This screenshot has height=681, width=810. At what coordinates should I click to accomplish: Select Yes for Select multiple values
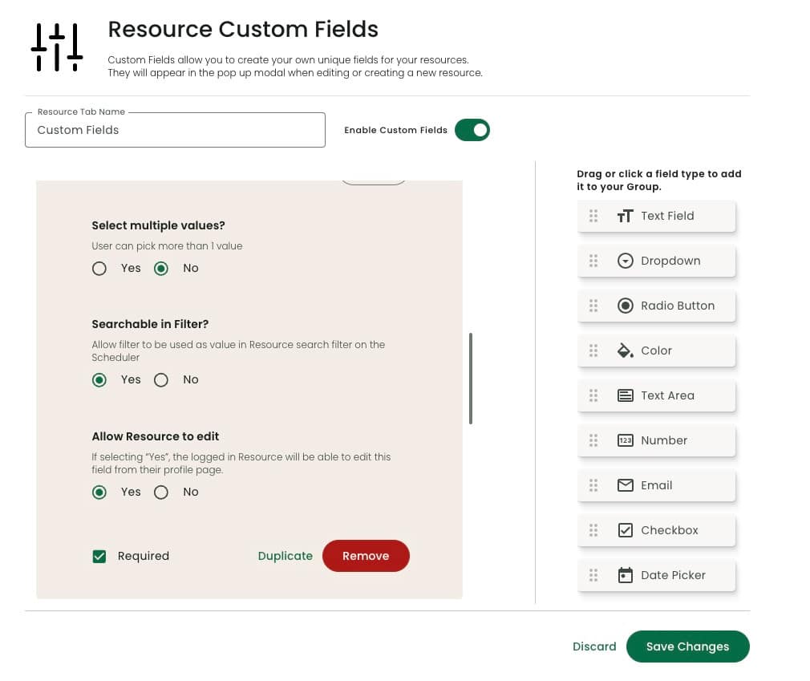click(99, 268)
